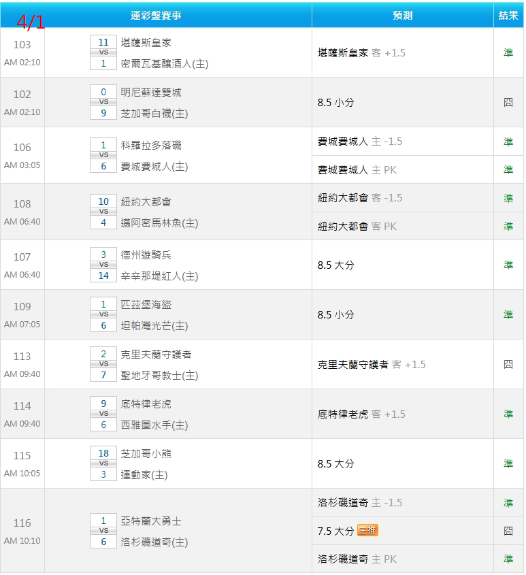Click prediction 洛杉磯道奇 主 PK
Image resolution: width=526 pixels, height=575 pixels.
[357, 559]
